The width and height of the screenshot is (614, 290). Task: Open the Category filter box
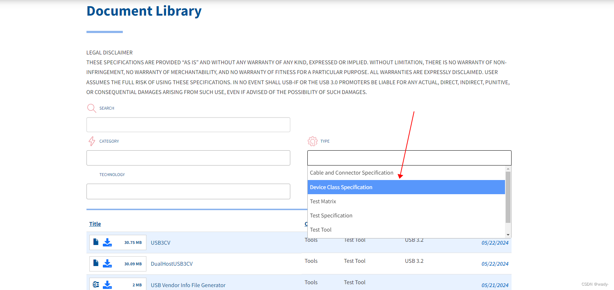click(x=188, y=158)
